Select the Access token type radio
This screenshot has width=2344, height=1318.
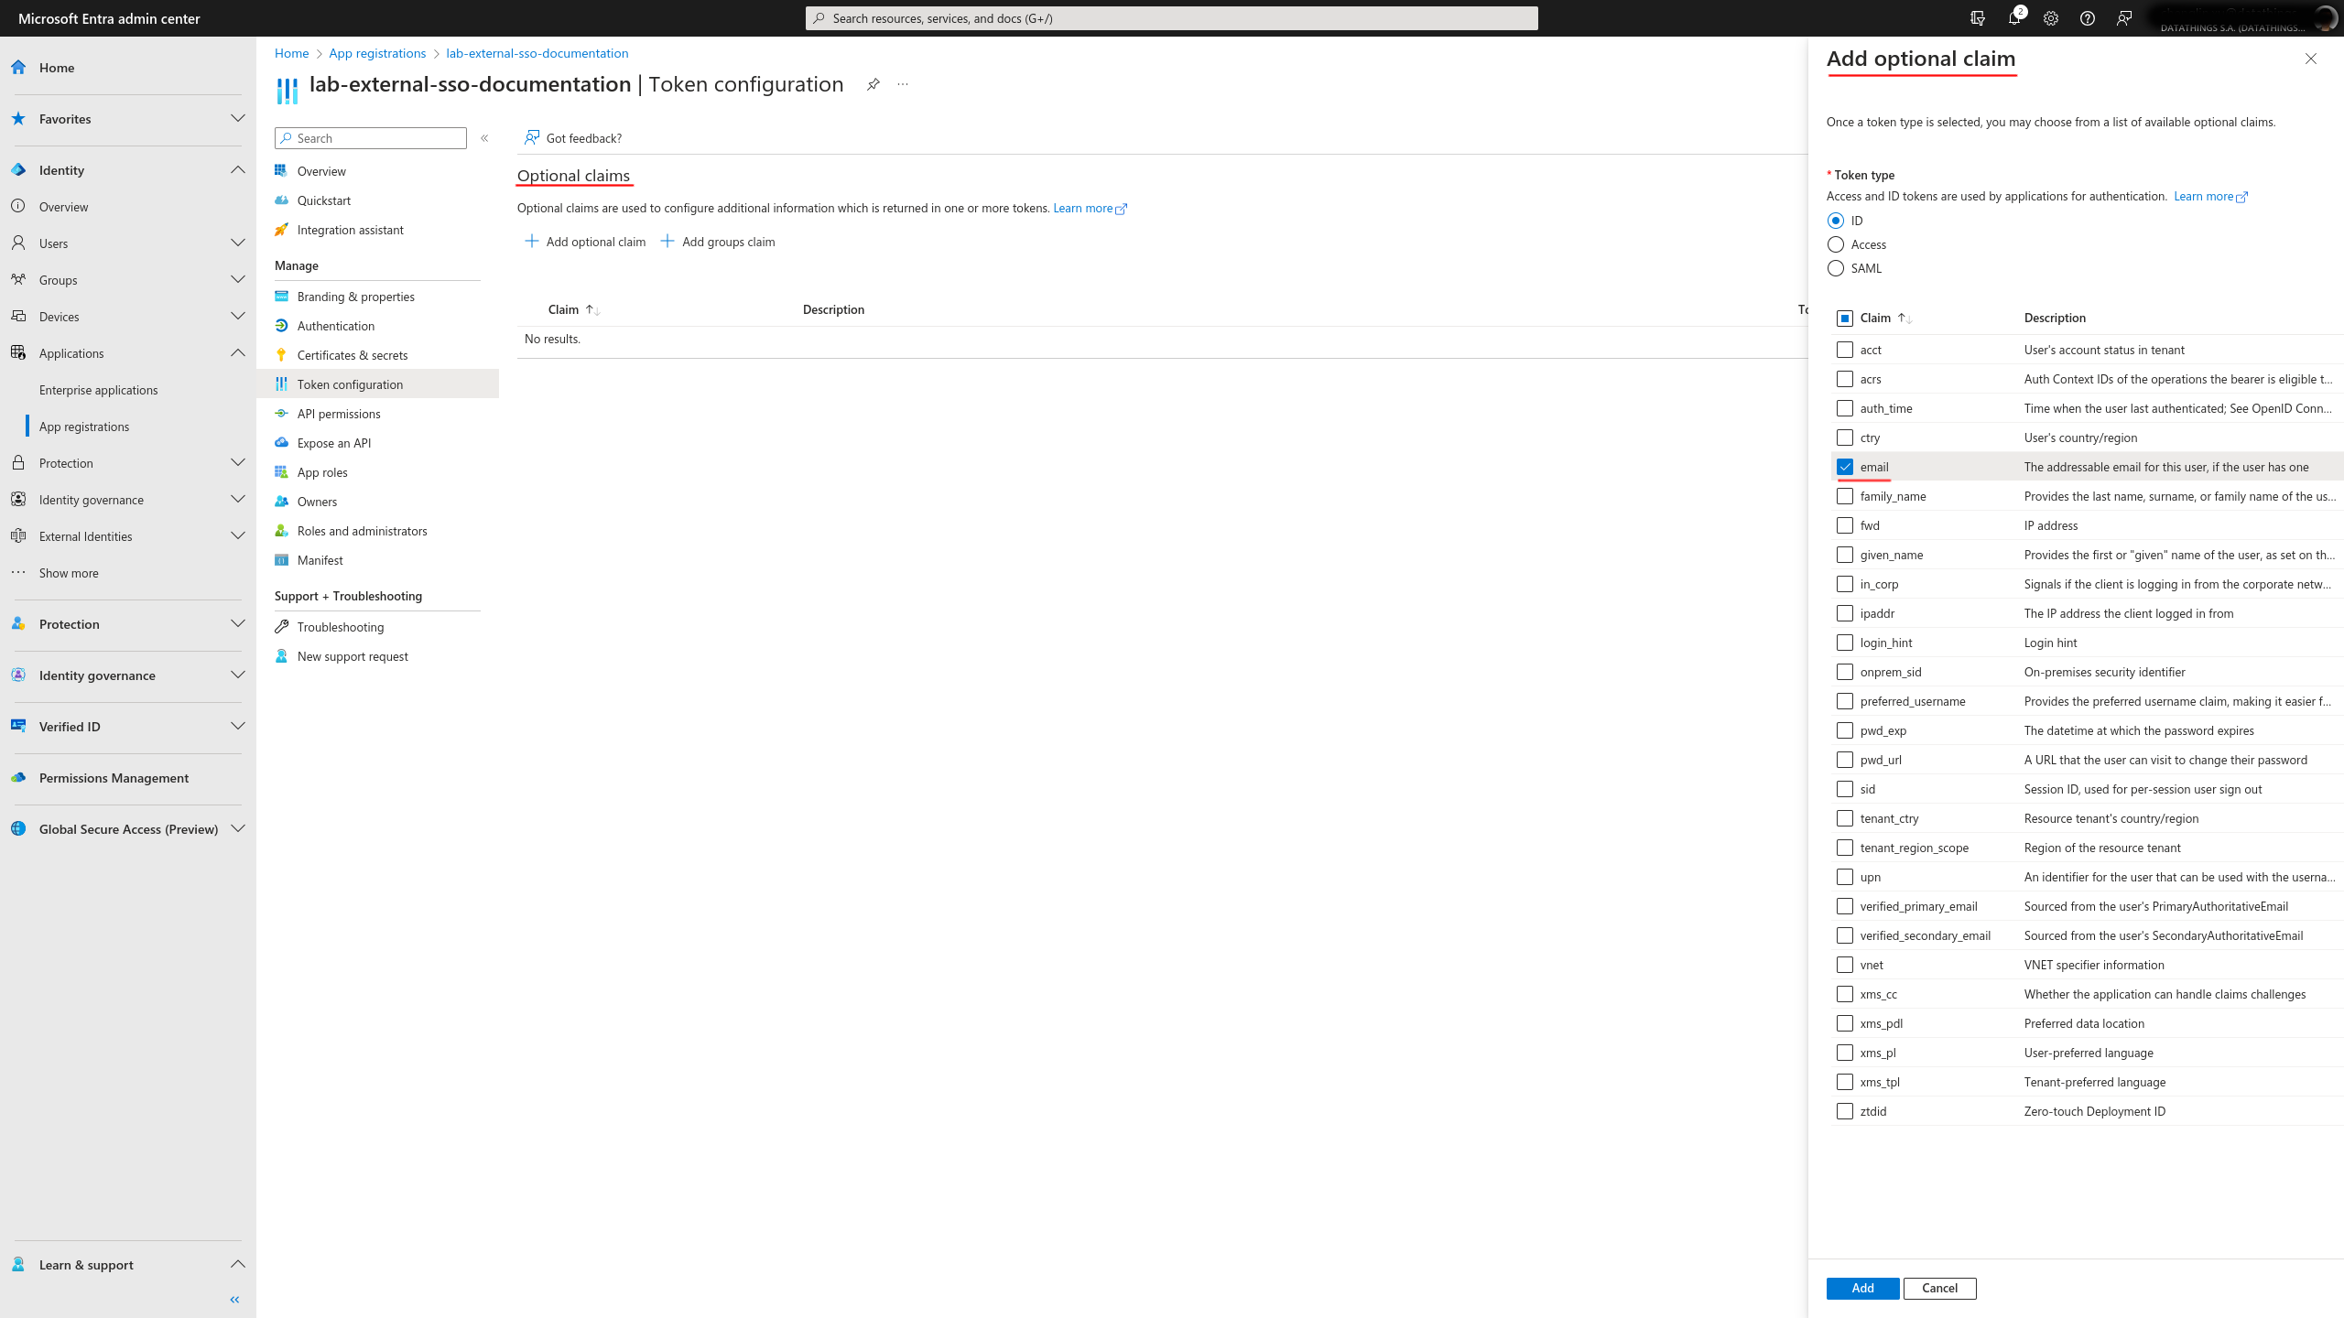1835,244
